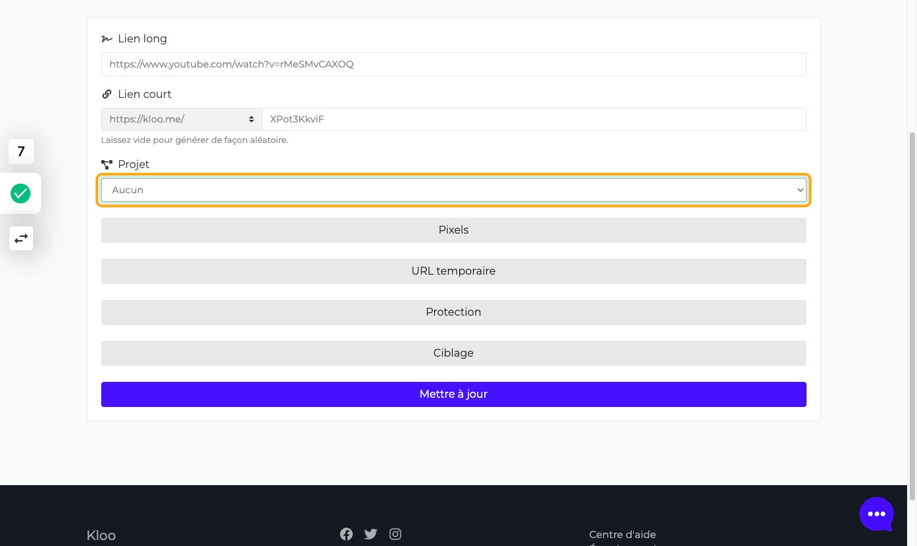Click the page vertical scrollbar
This screenshot has height=546, width=917.
912,315
